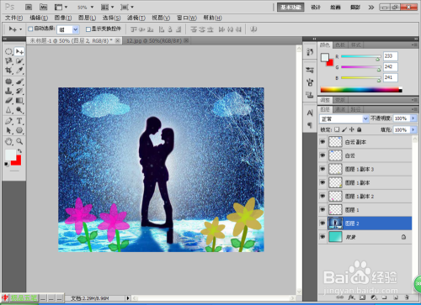The width and height of the screenshot is (421, 305).
Task: Open the 文件(F) menu
Action: point(13,18)
